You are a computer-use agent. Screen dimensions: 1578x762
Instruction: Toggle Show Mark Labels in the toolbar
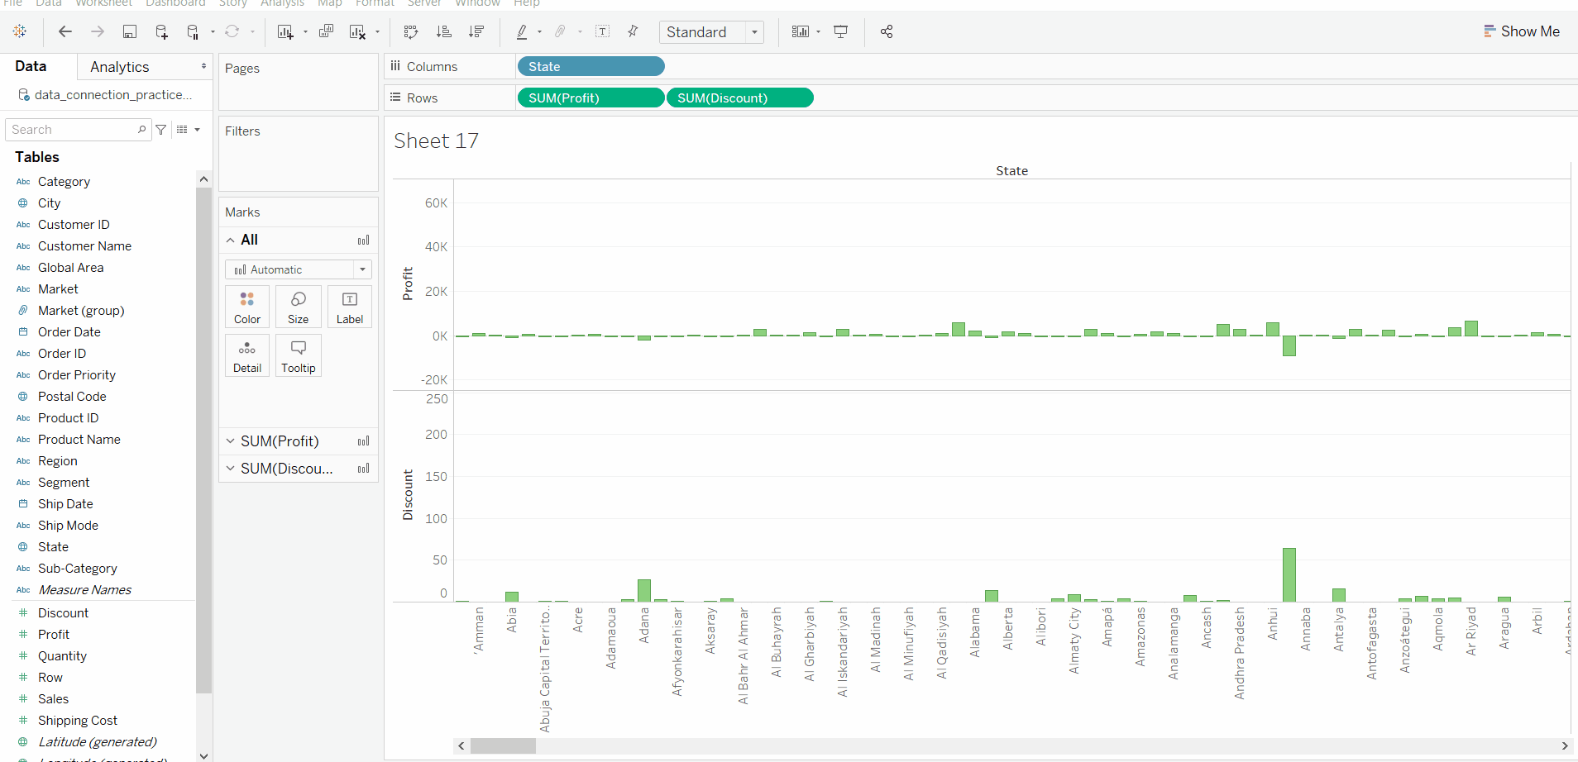tap(603, 31)
